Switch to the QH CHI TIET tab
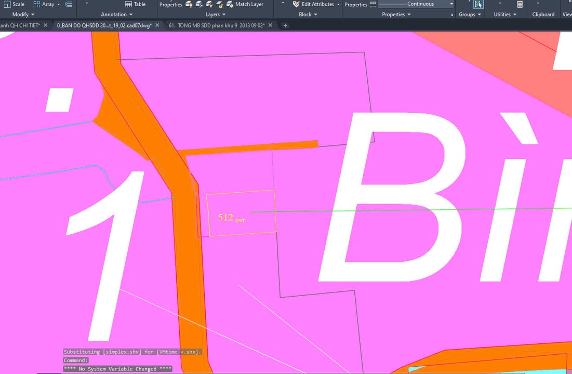 click(x=20, y=25)
